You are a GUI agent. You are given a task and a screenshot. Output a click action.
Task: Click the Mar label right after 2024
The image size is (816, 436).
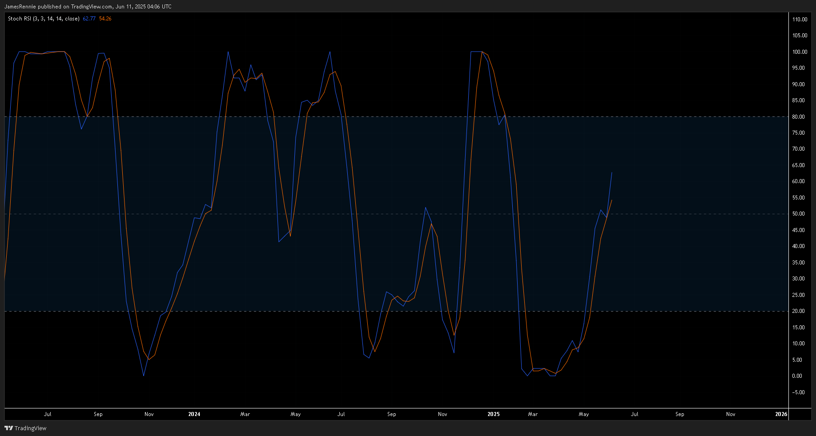(x=245, y=414)
